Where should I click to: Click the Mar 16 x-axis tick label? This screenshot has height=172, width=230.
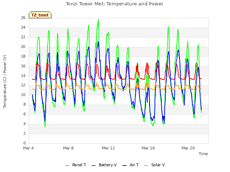pos(148,148)
